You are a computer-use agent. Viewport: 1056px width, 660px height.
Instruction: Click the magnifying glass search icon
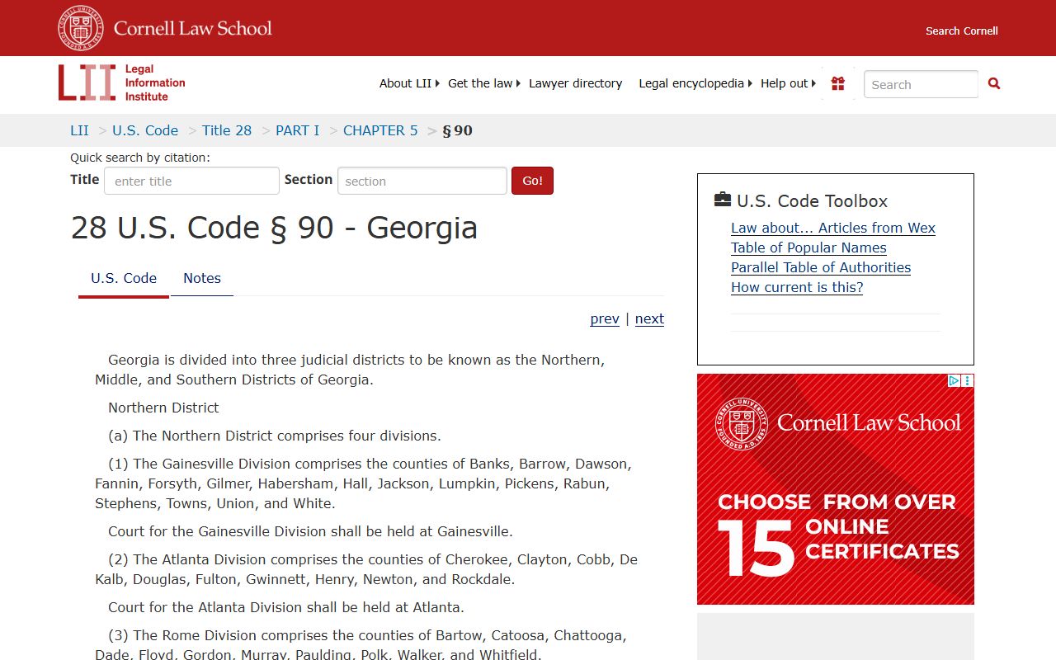[994, 83]
